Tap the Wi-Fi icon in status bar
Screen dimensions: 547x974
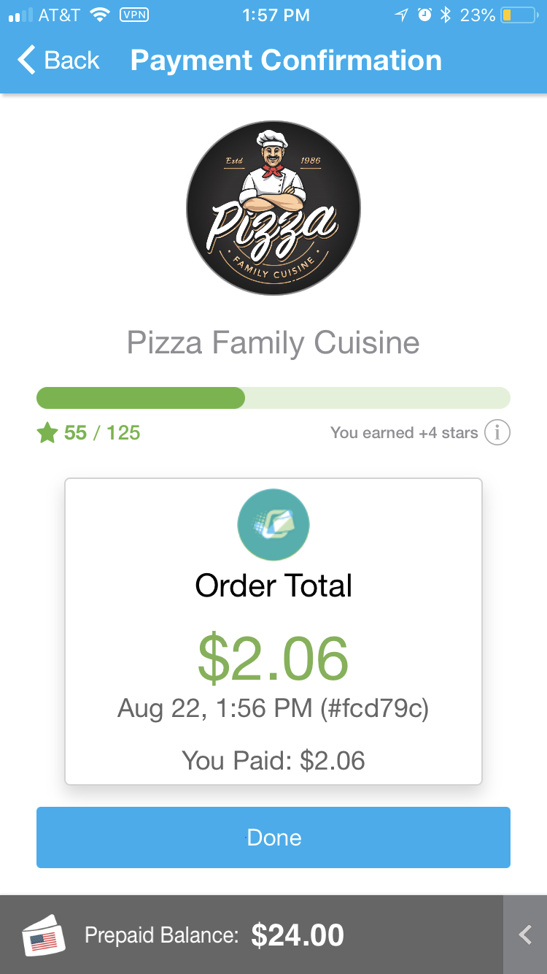coord(98,15)
